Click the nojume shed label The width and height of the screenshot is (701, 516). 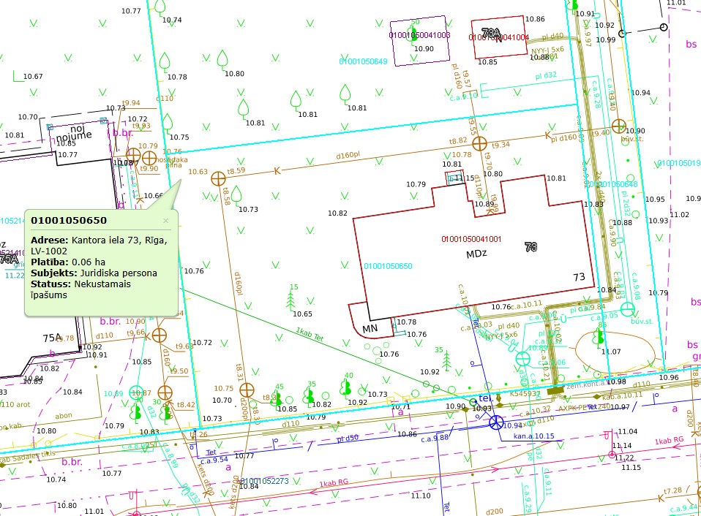tap(74, 136)
